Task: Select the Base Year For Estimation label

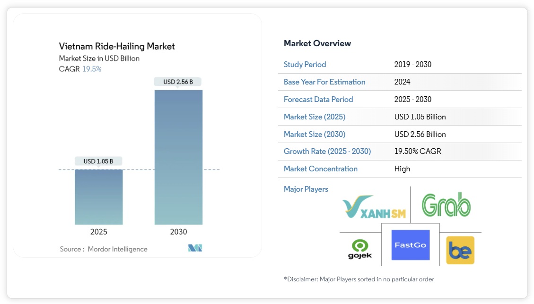Action: [324, 82]
